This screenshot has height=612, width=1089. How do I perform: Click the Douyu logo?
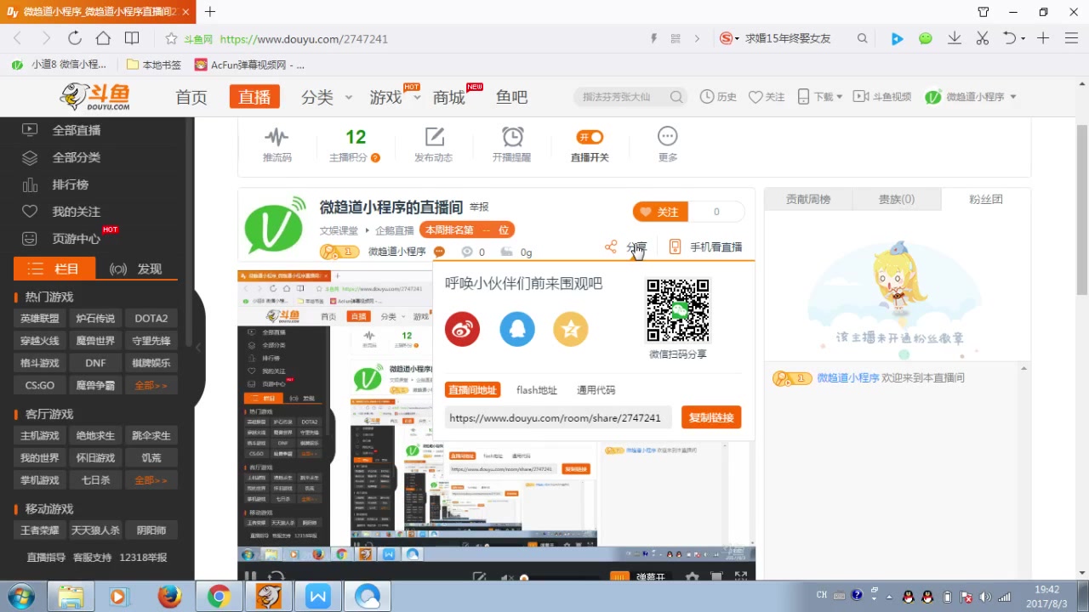(94, 97)
